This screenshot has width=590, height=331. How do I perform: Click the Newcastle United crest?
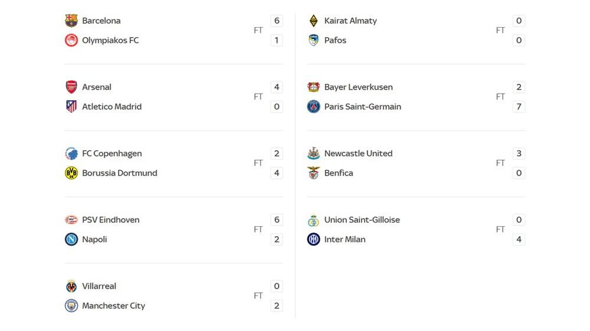tap(314, 154)
